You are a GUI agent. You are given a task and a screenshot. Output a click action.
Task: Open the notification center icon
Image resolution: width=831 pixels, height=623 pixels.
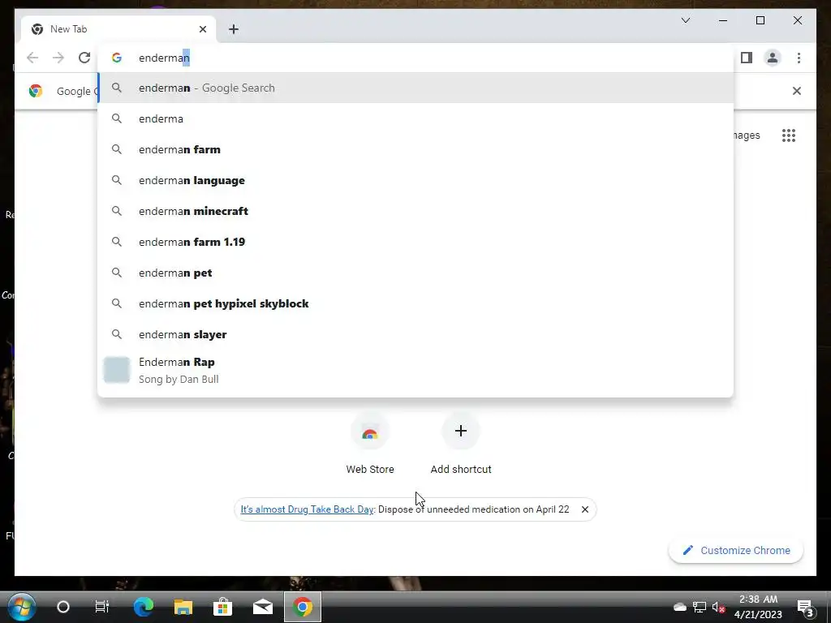[x=806, y=608]
